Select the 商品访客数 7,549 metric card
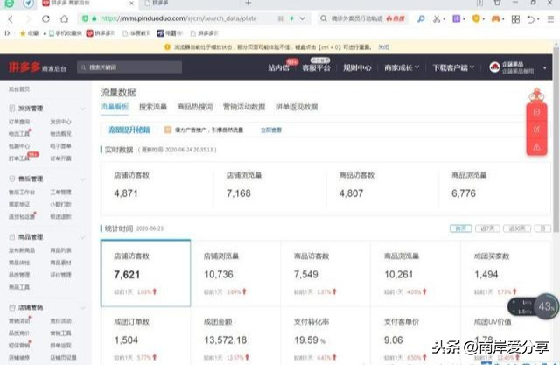Image resolution: width=560 pixels, height=365 pixels. (325, 273)
